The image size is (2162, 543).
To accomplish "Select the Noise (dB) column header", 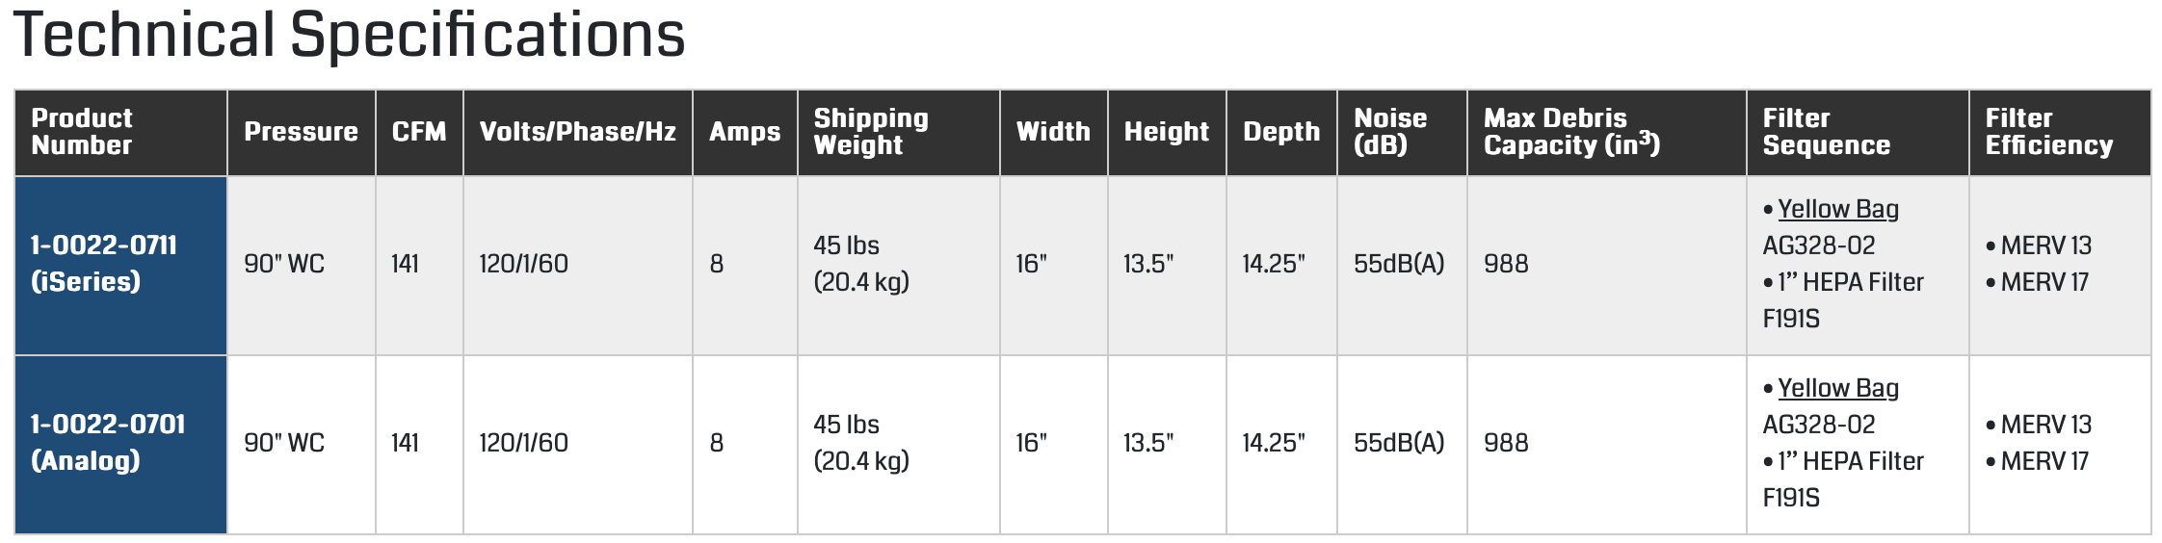I will coord(1390,132).
